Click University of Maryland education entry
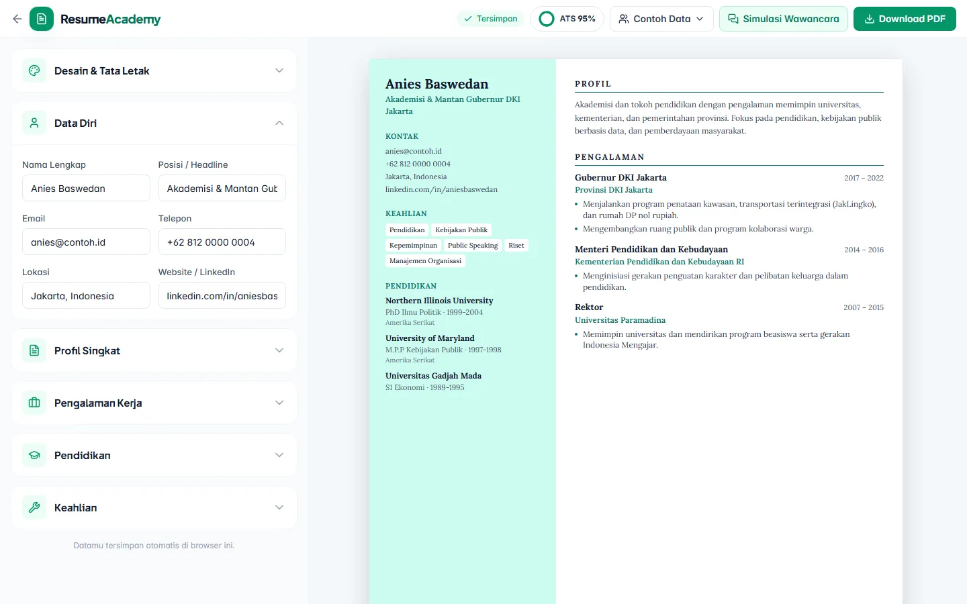The width and height of the screenshot is (967, 604). coord(430,338)
